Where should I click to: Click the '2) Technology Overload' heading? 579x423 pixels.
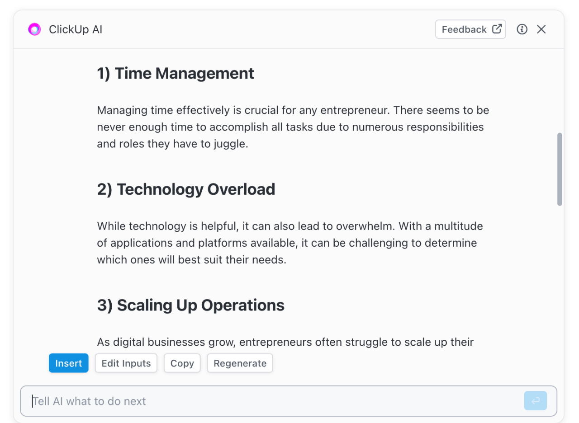click(186, 189)
